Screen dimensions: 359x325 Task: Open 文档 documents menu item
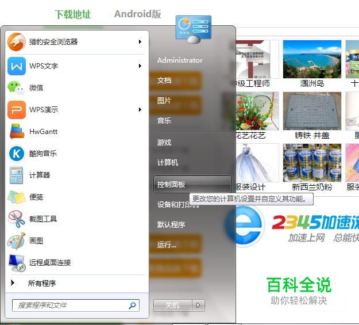click(x=164, y=81)
